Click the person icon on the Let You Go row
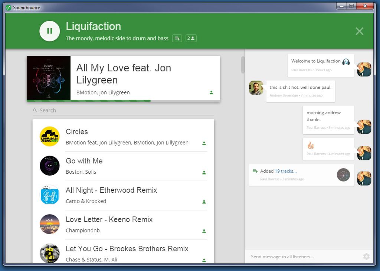The image size is (380, 271). pyautogui.click(x=204, y=260)
